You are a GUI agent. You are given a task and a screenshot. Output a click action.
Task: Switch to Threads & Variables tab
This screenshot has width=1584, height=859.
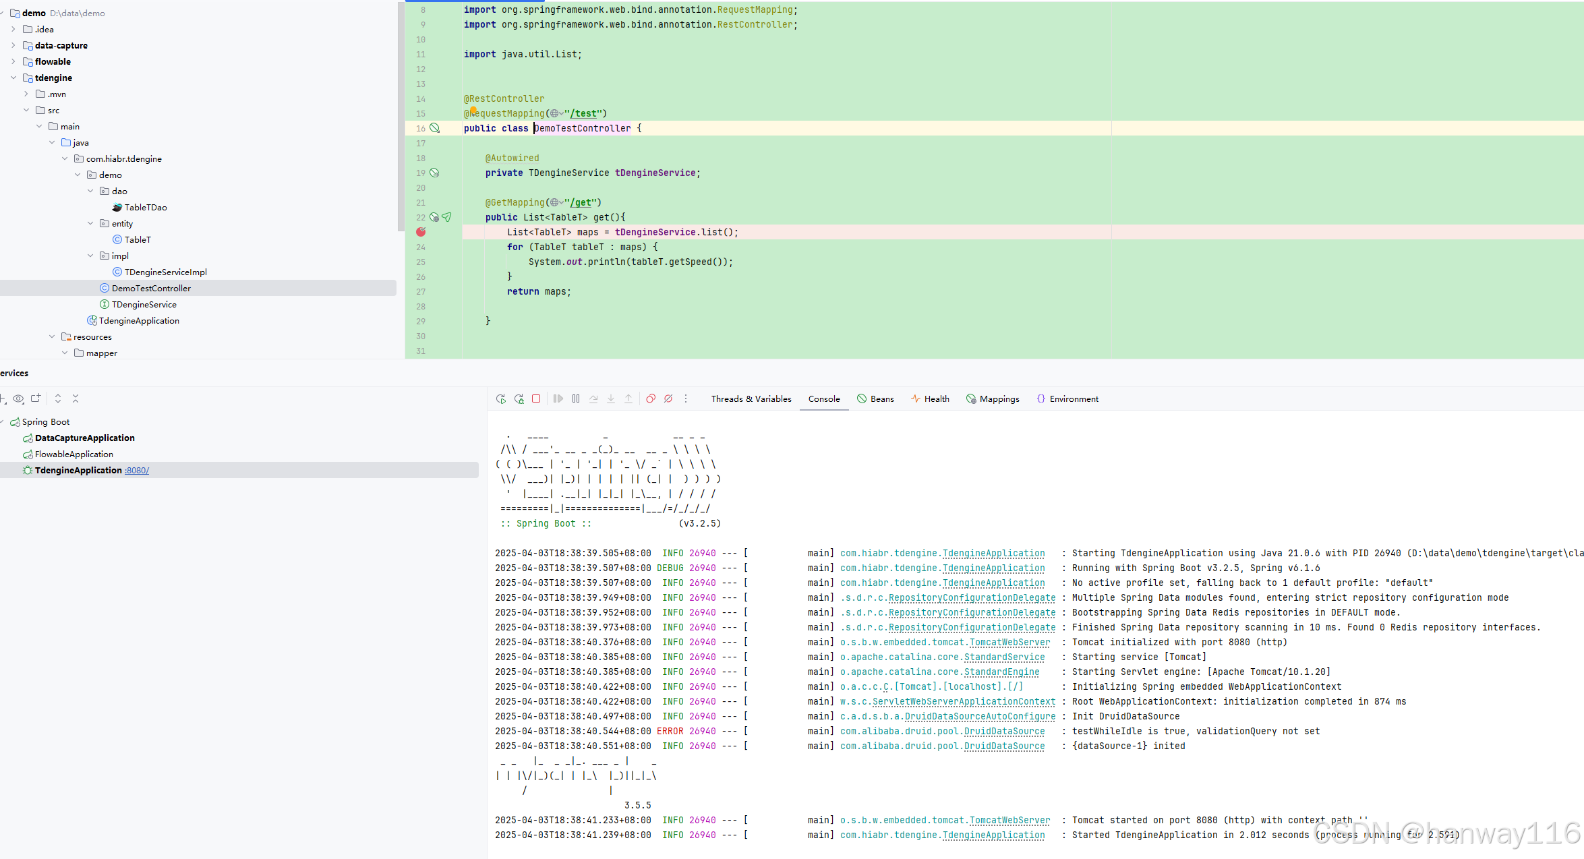pos(751,399)
